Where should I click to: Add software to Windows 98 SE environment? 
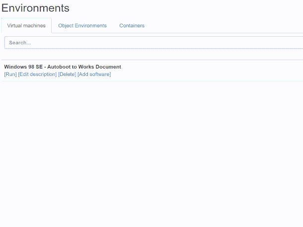[x=94, y=75]
